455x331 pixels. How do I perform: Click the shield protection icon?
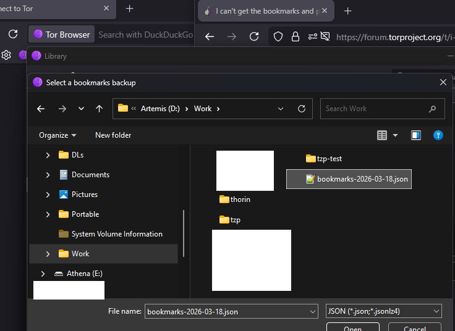(278, 36)
